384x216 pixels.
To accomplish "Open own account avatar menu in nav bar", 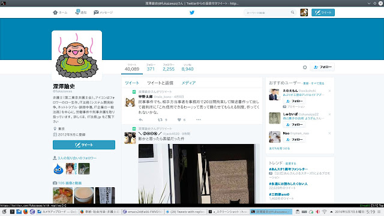I will (x=304, y=13).
